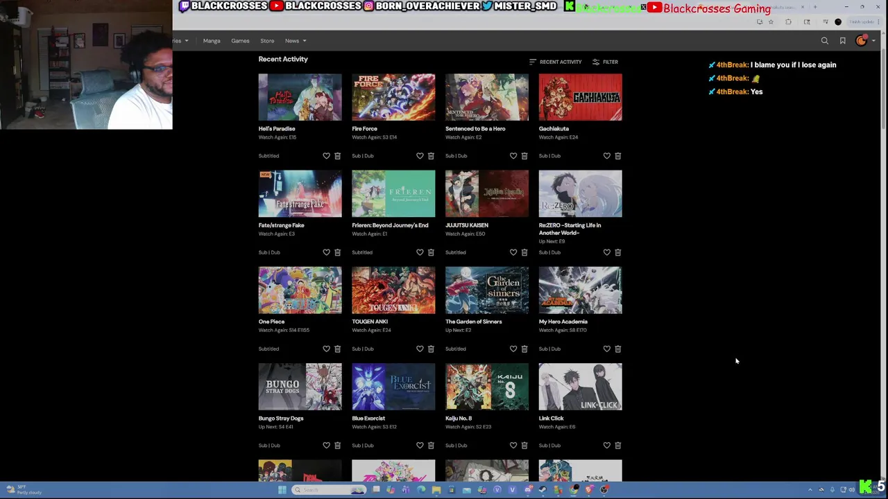Viewport: 888px width, 499px height.
Task: Toggle watchlist heart for JUJUTSU KAISEN
Action: click(x=513, y=252)
